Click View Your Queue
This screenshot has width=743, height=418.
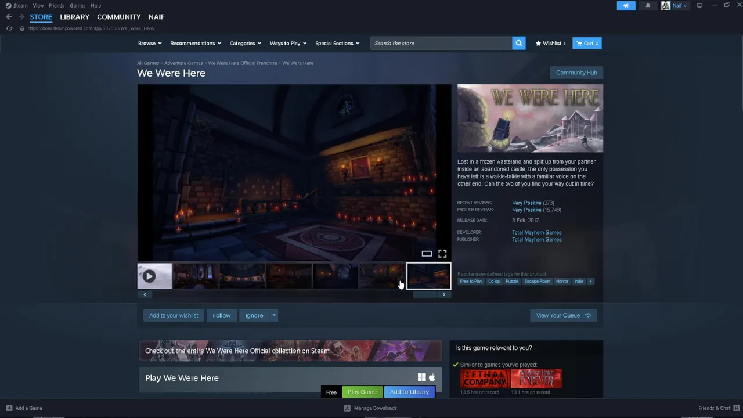click(x=563, y=315)
